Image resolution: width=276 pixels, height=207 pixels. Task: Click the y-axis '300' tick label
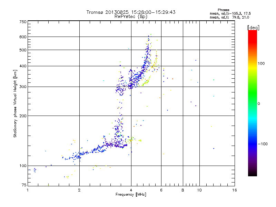23,87
